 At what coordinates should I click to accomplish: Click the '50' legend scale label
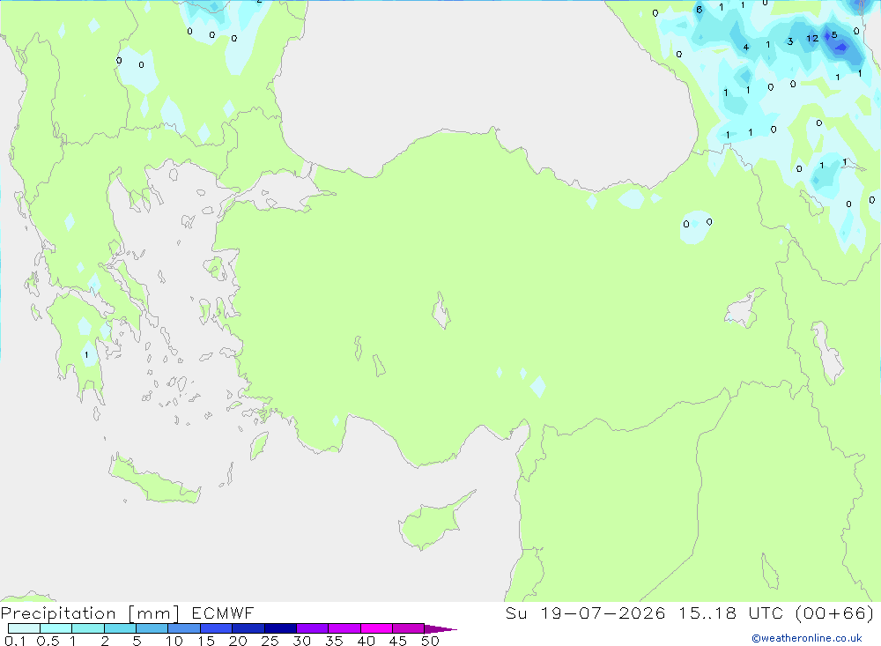pyautogui.click(x=430, y=641)
